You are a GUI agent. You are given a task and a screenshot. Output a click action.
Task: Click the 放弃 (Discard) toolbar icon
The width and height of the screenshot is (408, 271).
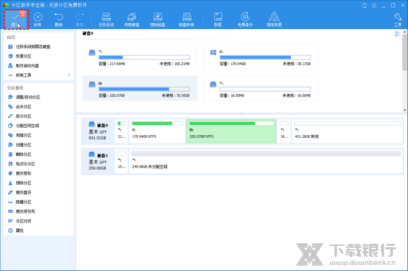(37, 20)
